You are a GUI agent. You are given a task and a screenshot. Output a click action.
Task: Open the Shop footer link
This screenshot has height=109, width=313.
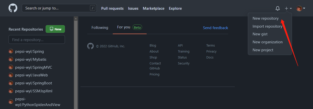pyautogui.click(x=153, y=57)
